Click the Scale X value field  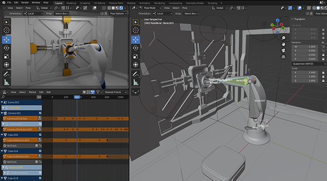[x=305, y=73]
